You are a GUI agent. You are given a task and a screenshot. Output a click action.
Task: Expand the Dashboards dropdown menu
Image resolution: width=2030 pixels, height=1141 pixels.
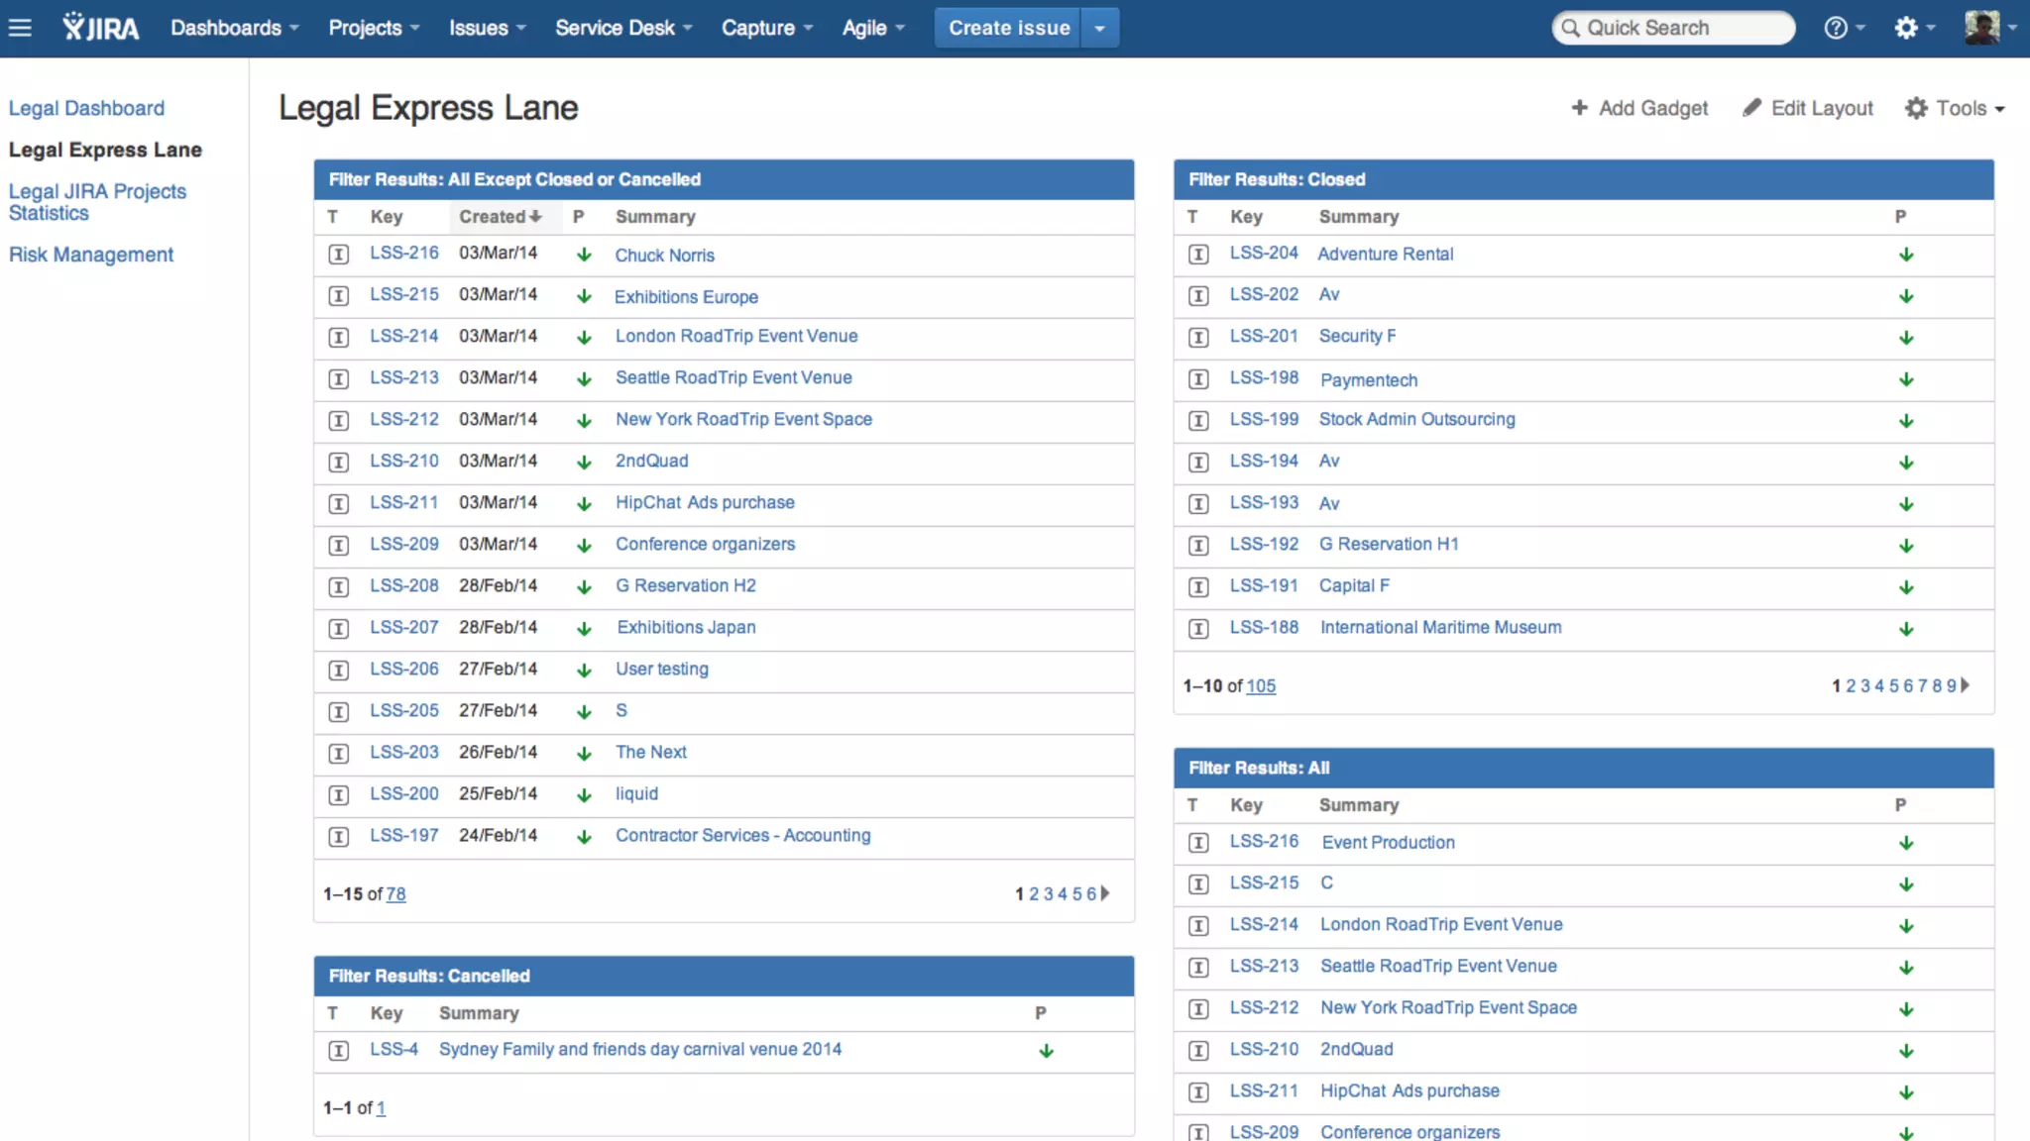pyautogui.click(x=234, y=28)
